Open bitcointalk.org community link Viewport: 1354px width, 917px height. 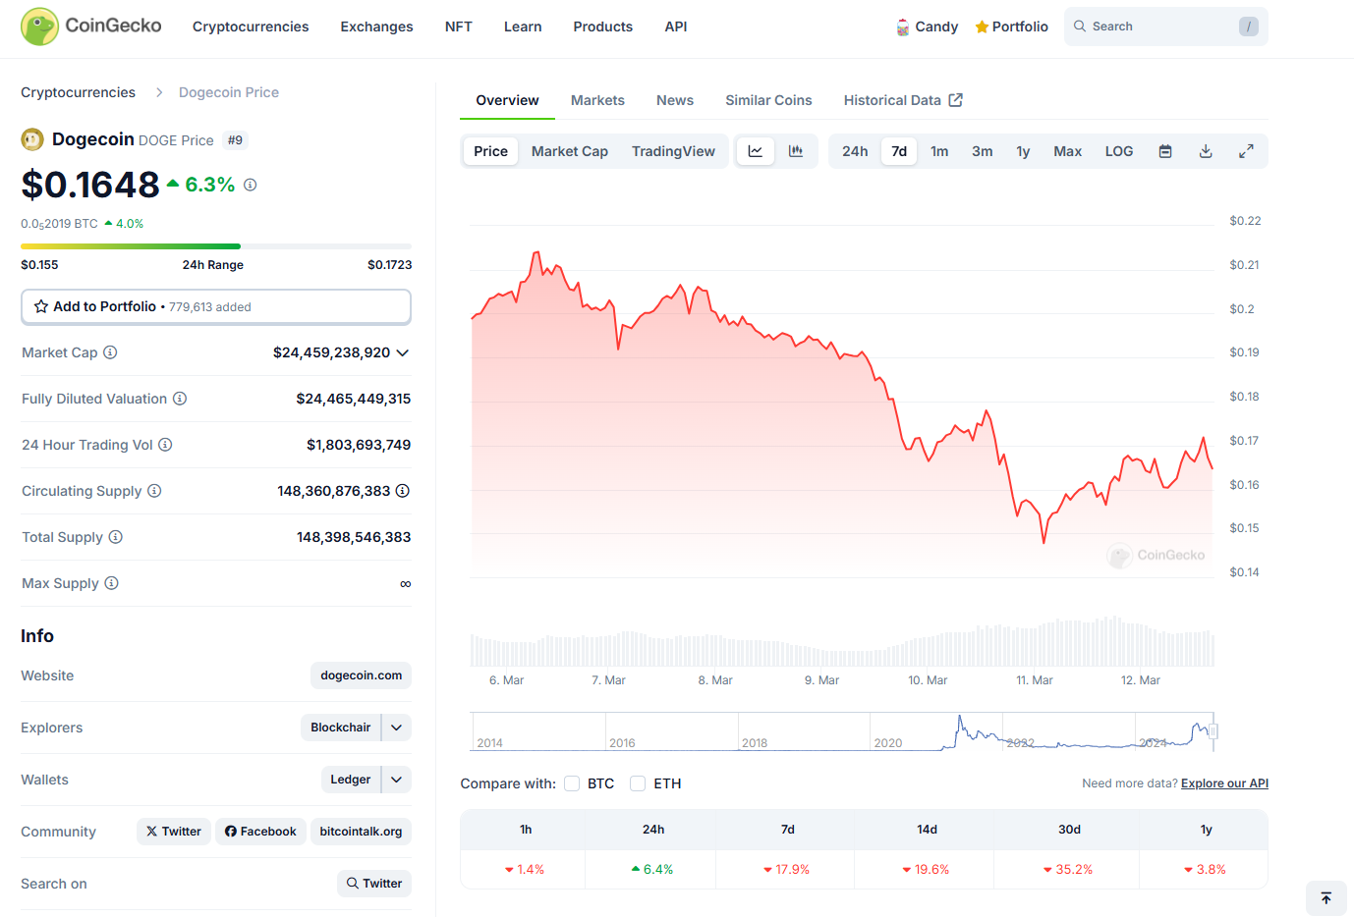(x=361, y=832)
